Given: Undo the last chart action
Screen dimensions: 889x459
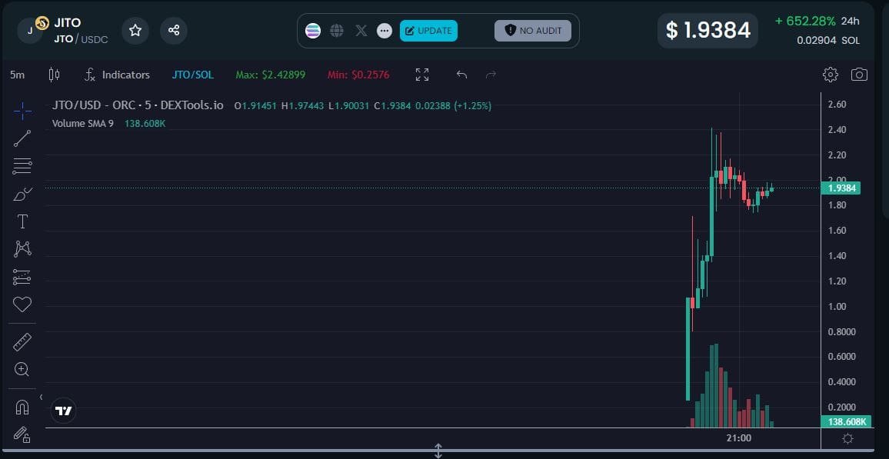Looking at the screenshot, I should pyautogui.click(x=461, y=75).
